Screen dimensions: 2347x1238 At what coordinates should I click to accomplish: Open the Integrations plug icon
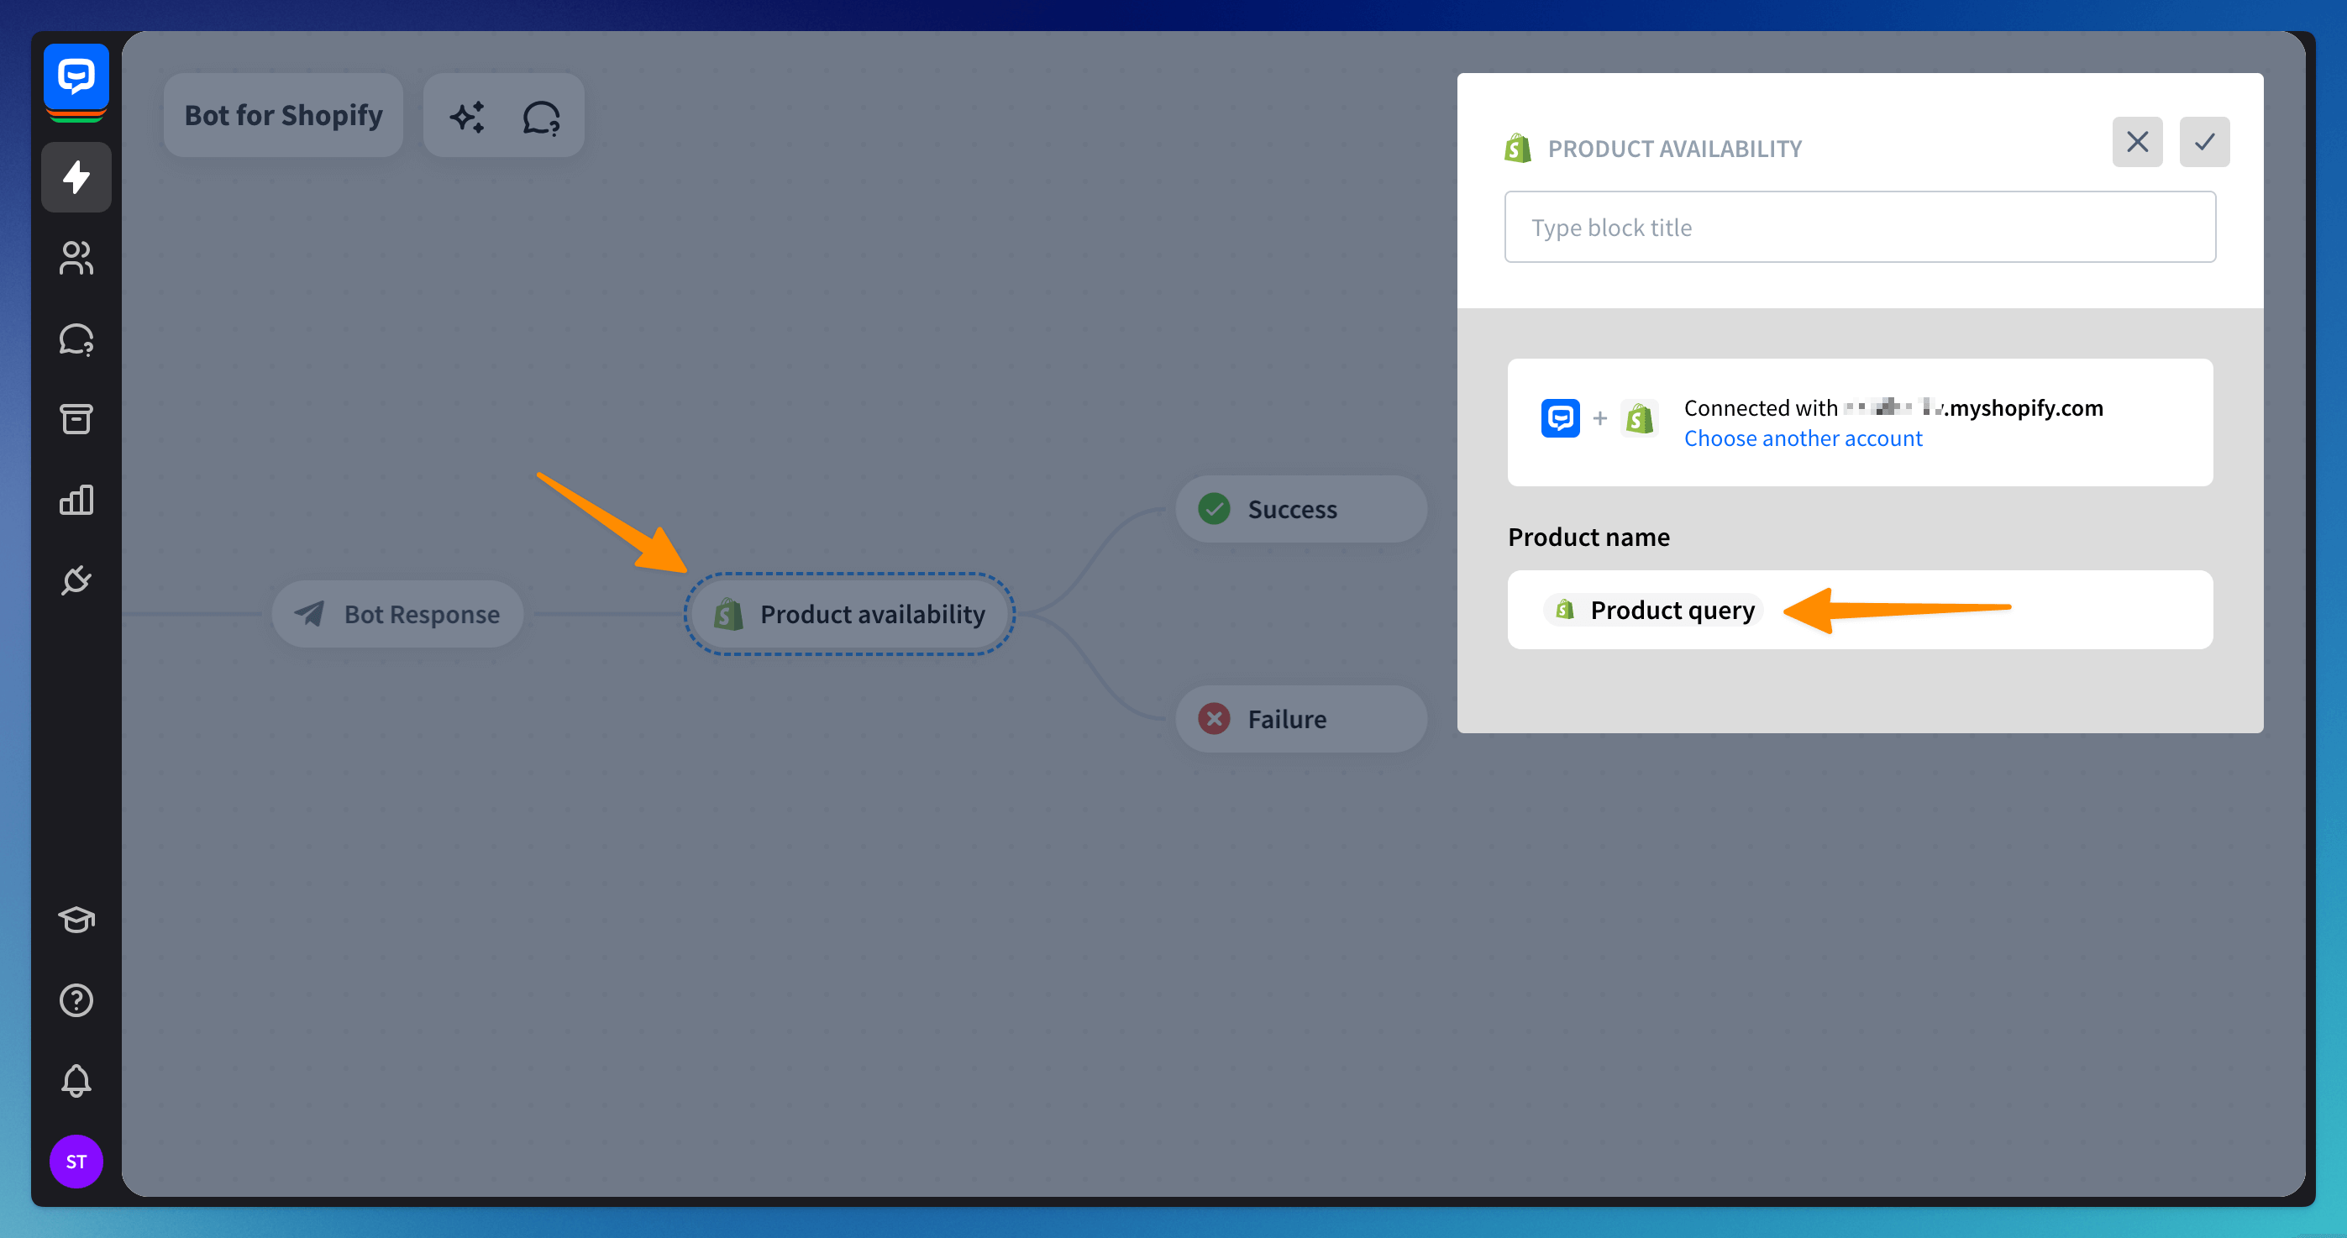76,580
